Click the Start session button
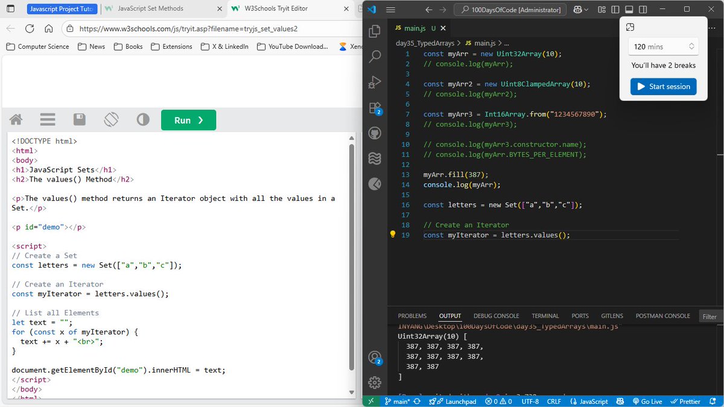The image size is (724, 407). (x=664, y=86)
